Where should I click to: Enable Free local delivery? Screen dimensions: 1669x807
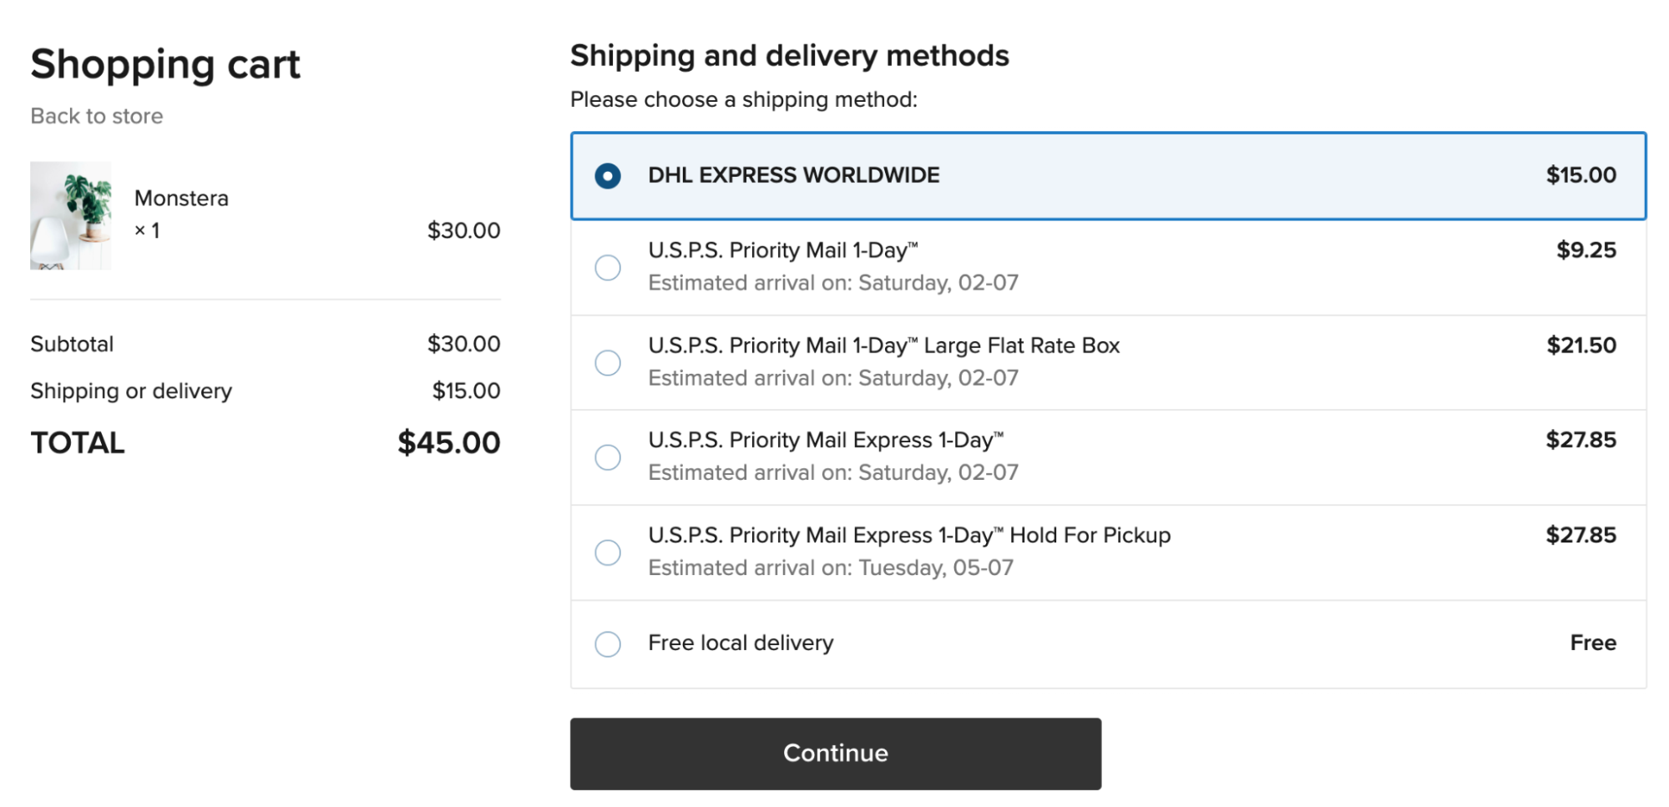point(609,643)
